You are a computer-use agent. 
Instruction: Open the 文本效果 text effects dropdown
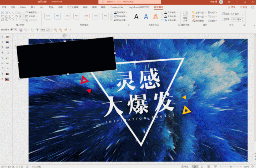point(171,20)
